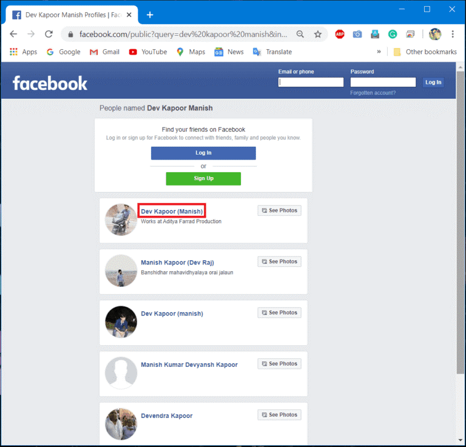466x447 pixels.
Task: Open the Devendra Kapoor profile
Action: pyautogui.click(x=167, y=416)
